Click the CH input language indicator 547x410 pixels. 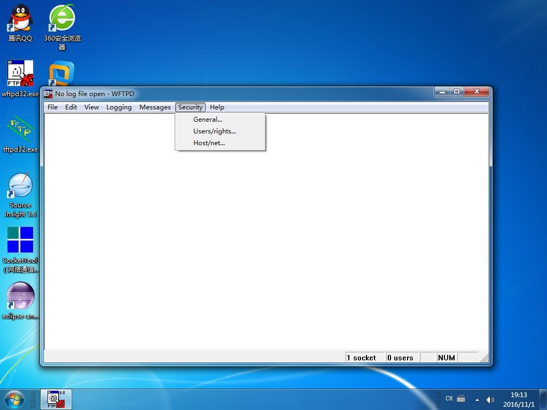449,398
